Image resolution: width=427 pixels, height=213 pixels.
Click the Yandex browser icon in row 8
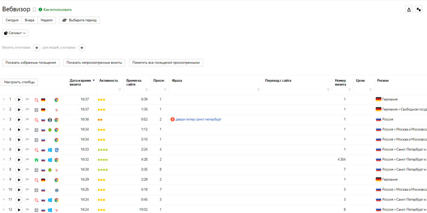[x=57, y=170]
